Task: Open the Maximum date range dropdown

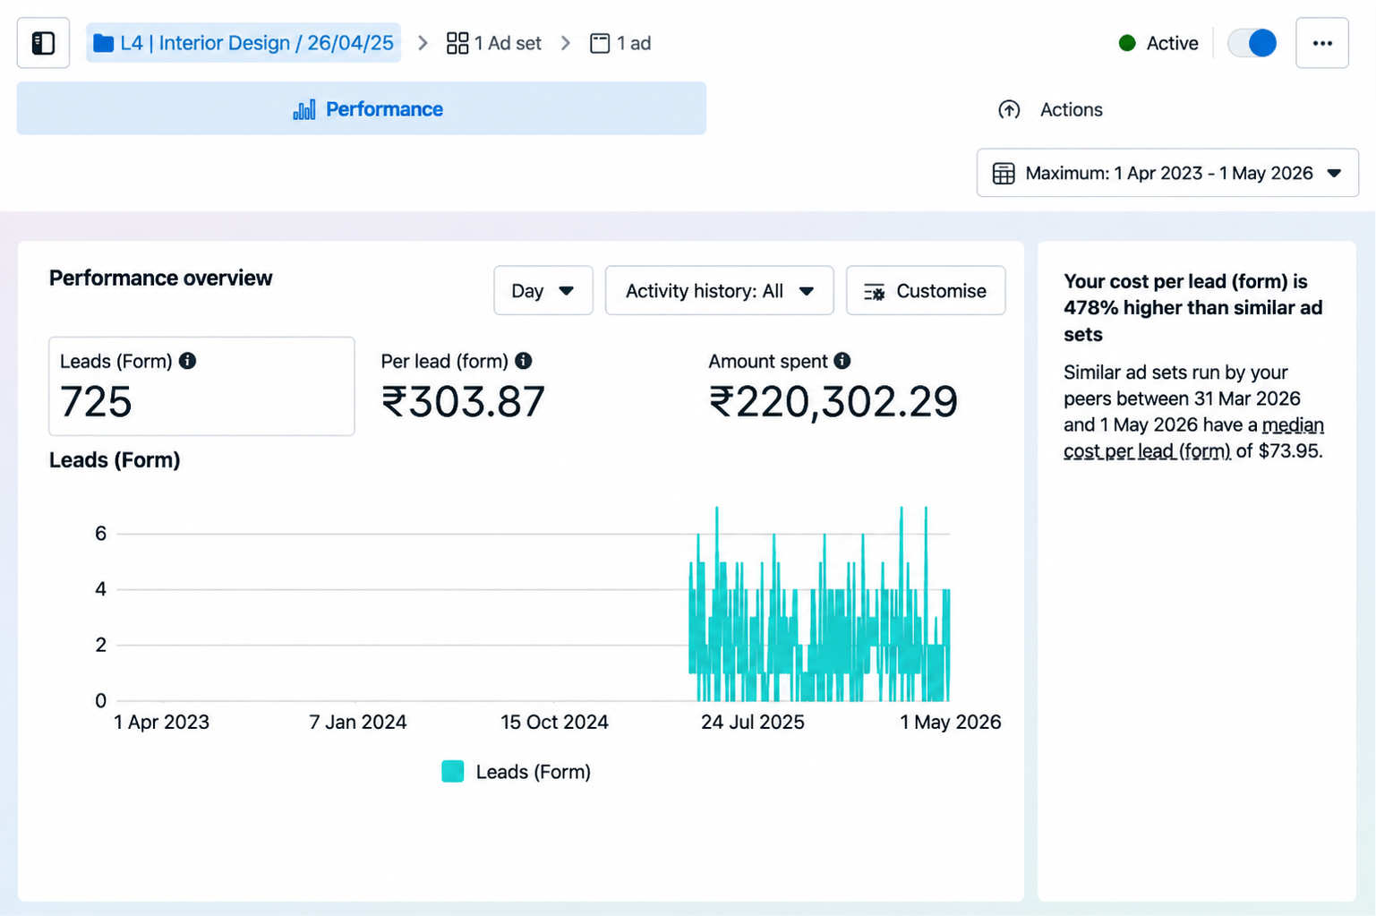Action: [1167, 173]
